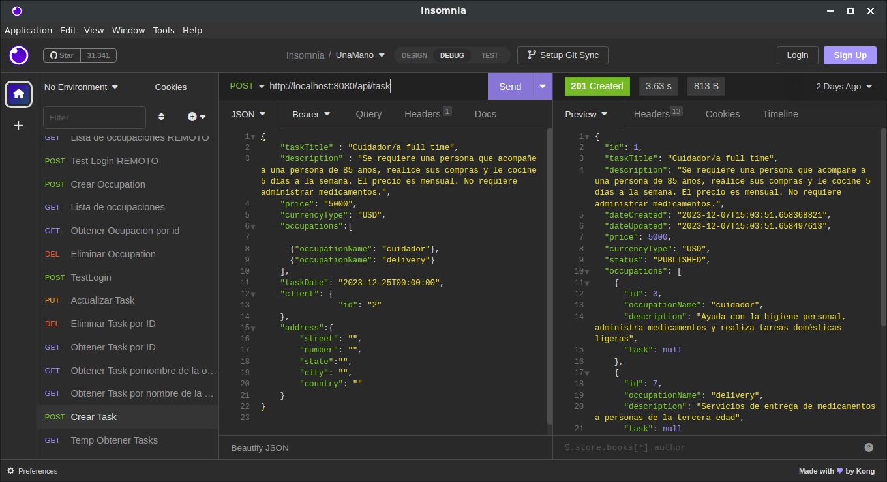
Task: Open the home dashboard icon
Action: point(19,94)
